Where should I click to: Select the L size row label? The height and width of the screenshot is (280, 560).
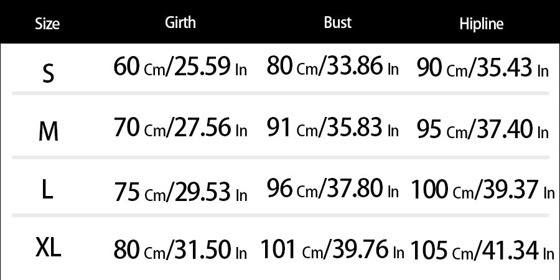click(x=48, y=190)
